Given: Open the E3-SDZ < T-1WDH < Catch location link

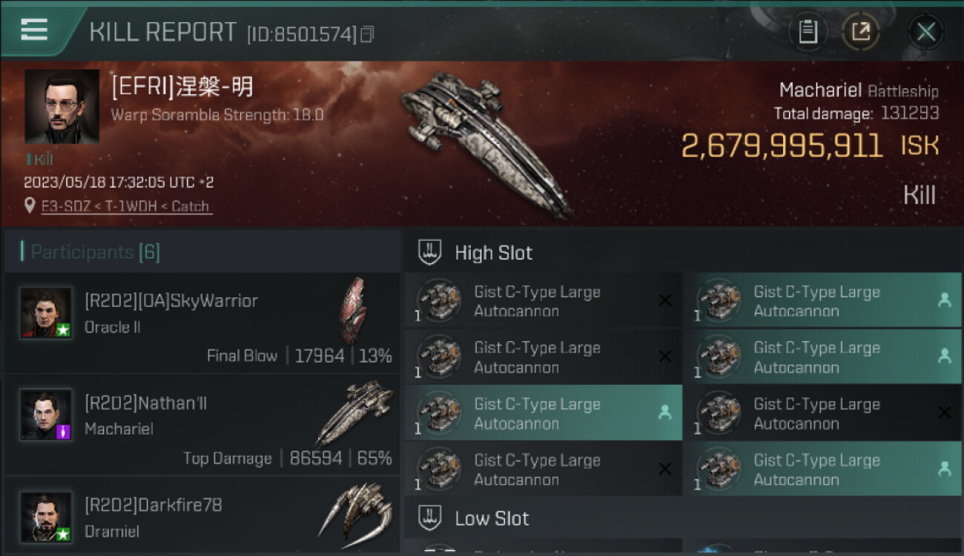Looking at the screenshot, I should coord(125,206).
